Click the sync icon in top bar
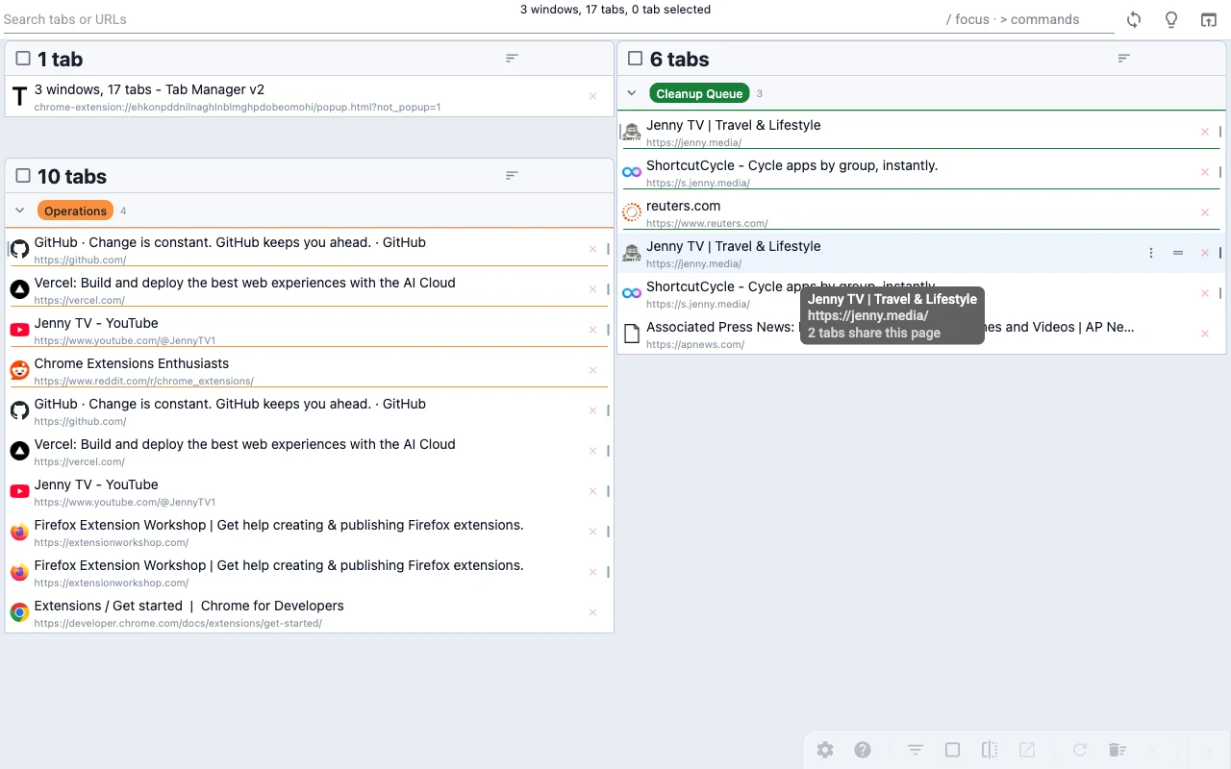 point(1134,20)
